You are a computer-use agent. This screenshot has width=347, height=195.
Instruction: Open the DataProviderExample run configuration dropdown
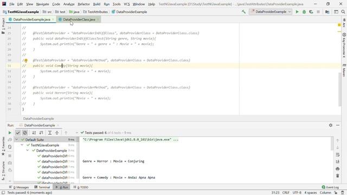[271, 12]
